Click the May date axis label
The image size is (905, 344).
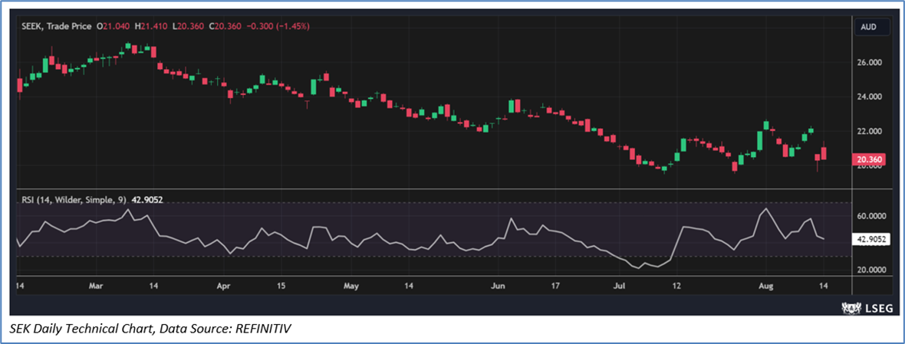350,285
